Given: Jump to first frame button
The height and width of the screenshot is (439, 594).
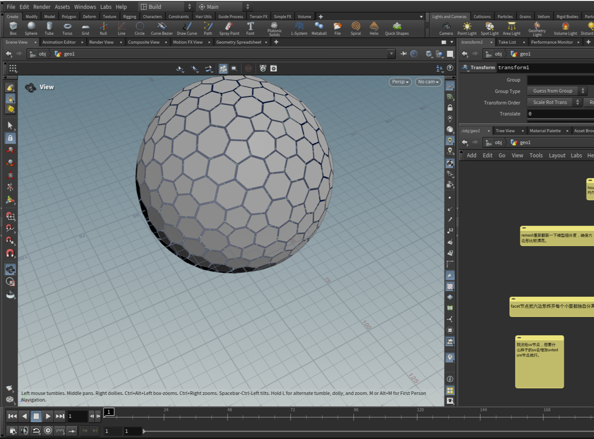Looking at the screenshot, I should 12,416.
